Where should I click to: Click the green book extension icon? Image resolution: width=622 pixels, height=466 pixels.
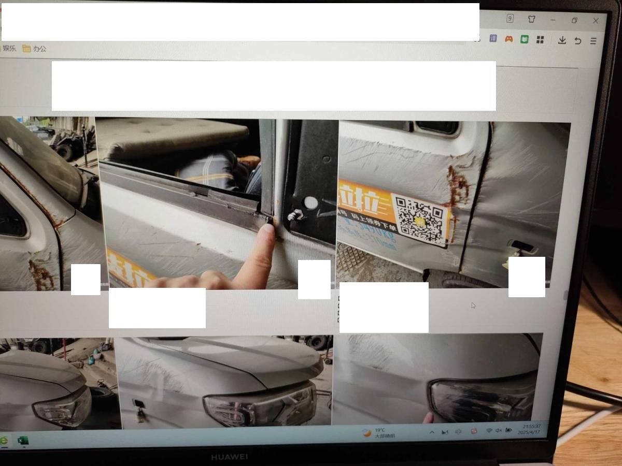[x=525, y=39]
